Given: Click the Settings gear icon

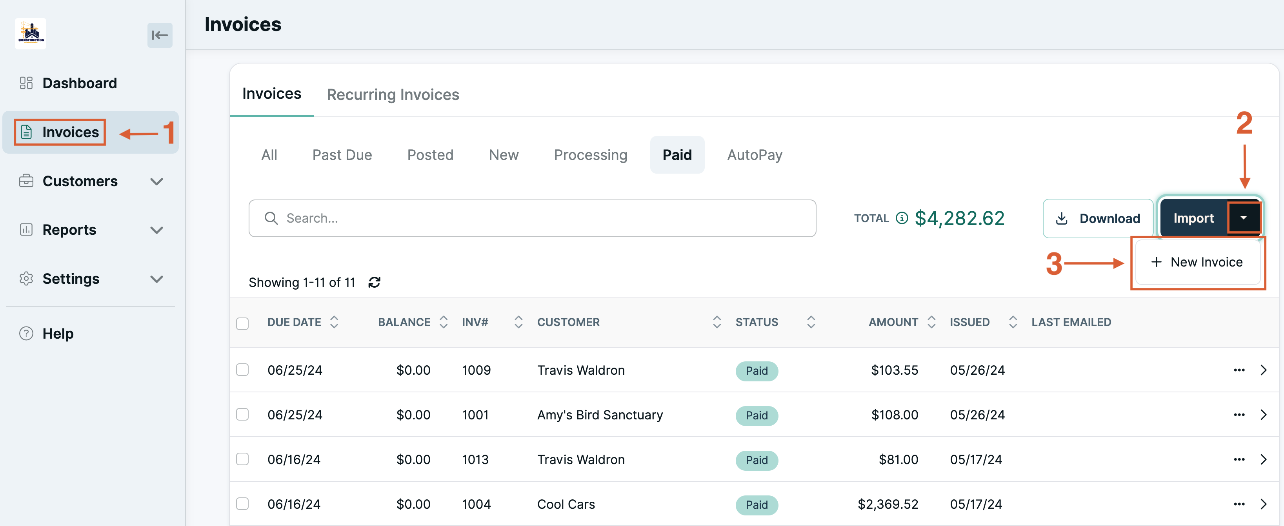Looking at the screenshot, I should (x=26, y=278).
